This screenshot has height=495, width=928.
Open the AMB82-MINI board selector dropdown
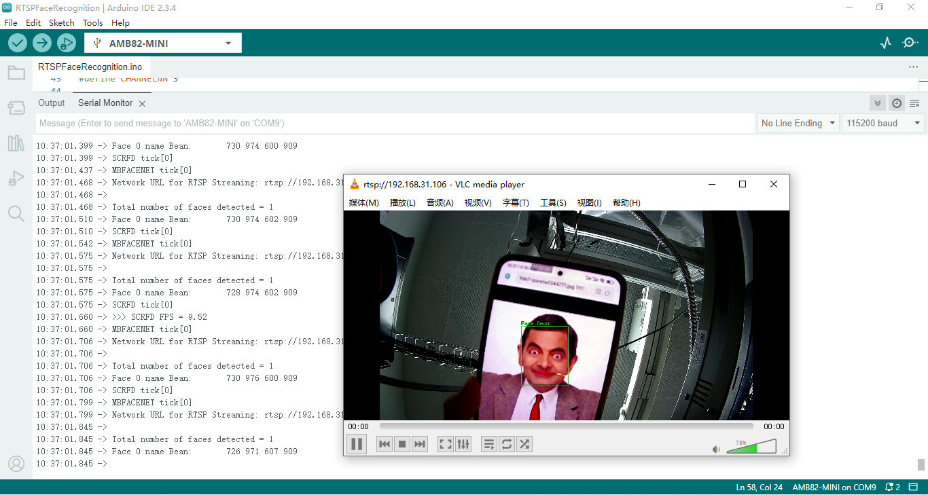point(163,43)
